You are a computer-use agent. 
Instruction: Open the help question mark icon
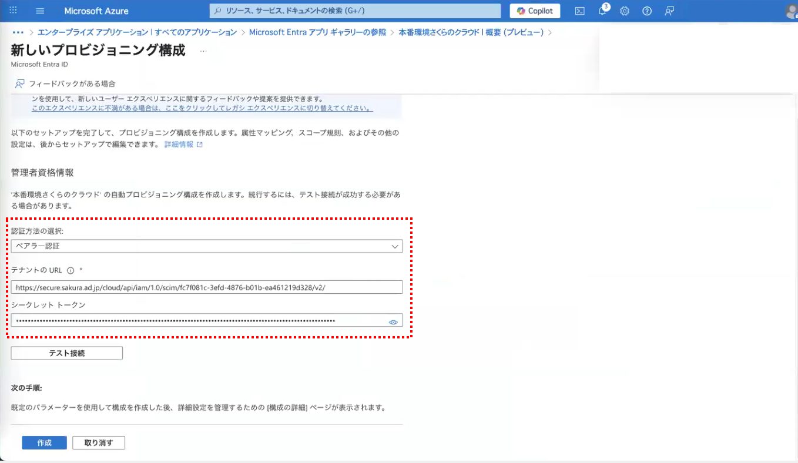647,11
